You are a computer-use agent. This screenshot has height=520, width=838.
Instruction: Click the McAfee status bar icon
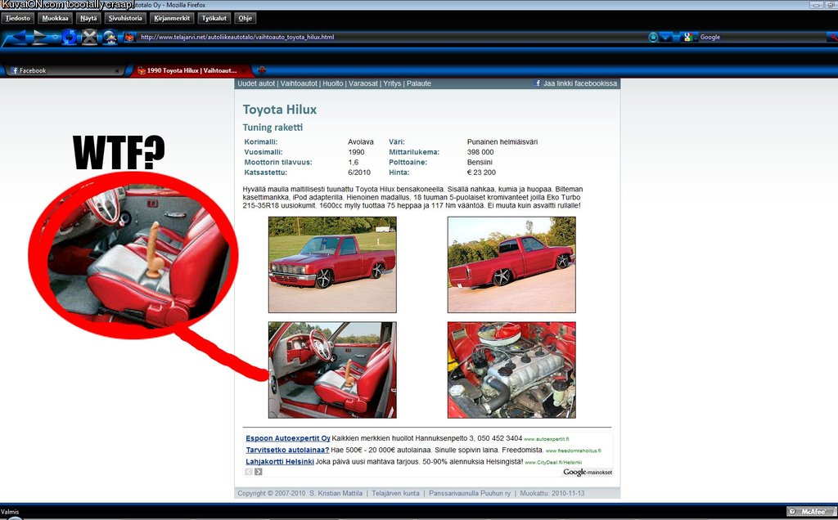810,511
